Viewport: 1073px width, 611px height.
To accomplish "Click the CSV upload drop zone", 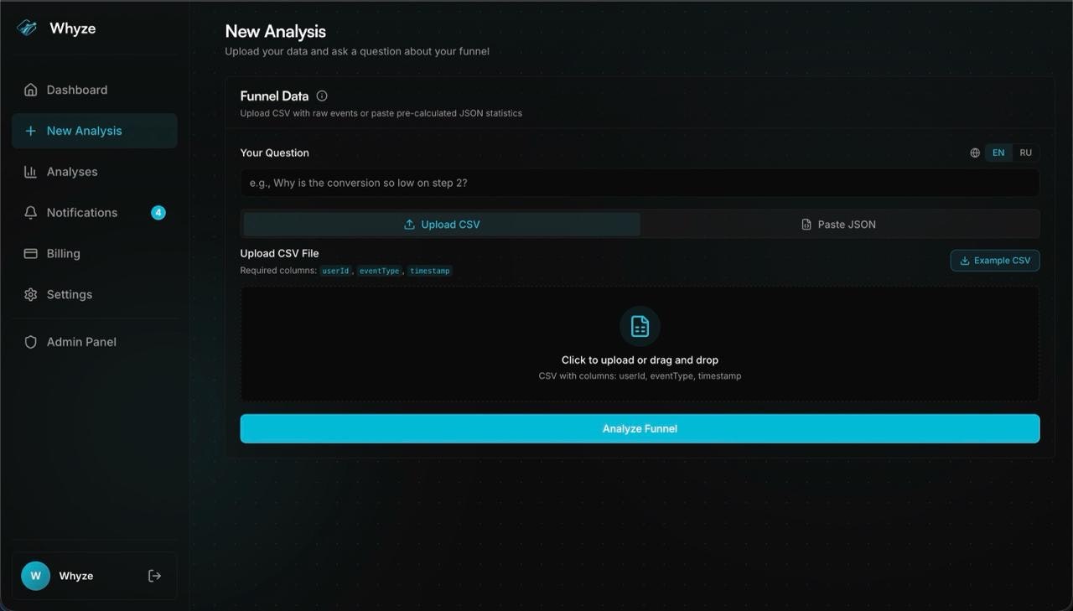I will [x=640, y=344].
